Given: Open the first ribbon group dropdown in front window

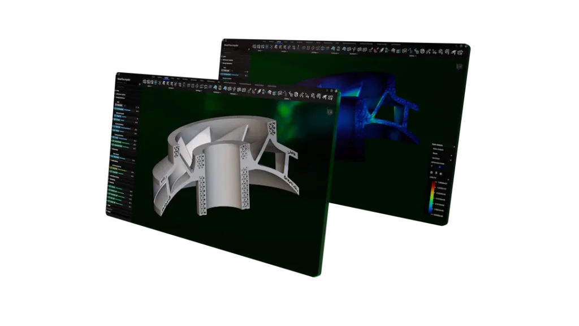Looking at the screenshot, I should click(x=150, y=86).
